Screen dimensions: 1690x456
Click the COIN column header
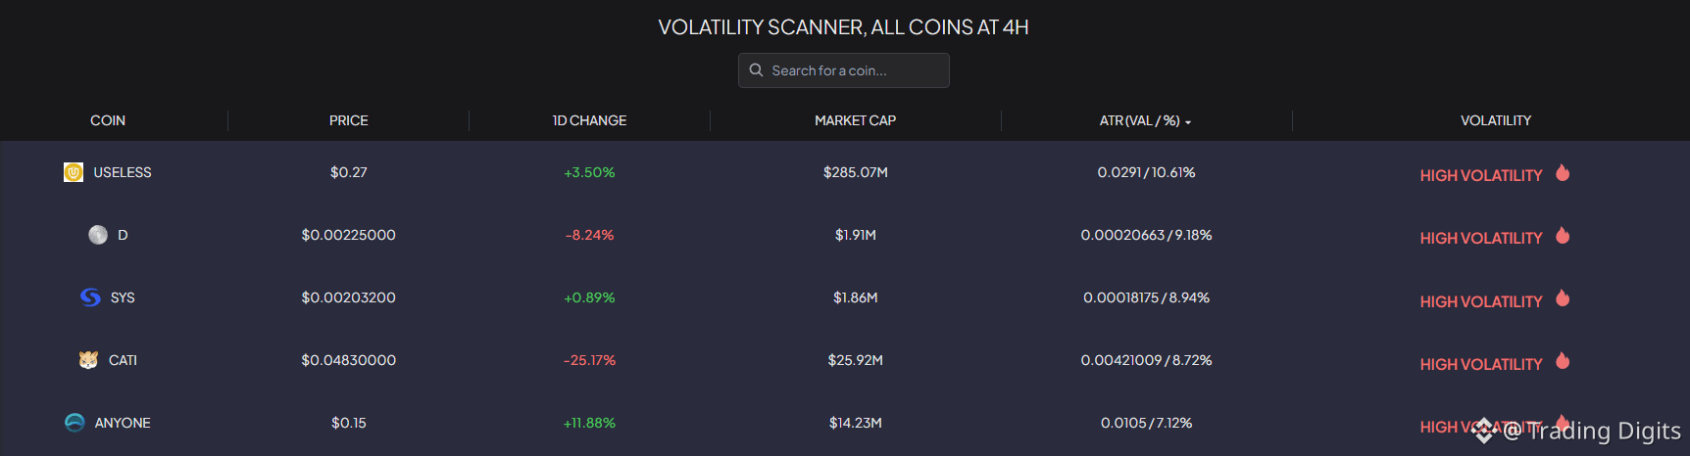point(108,120)
